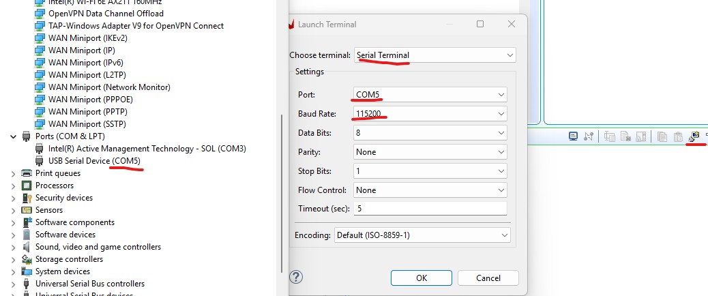Collapse the Ports (COM & LPT) node
The height and width of the screenshot is (296, 708).
coord(14,136)
